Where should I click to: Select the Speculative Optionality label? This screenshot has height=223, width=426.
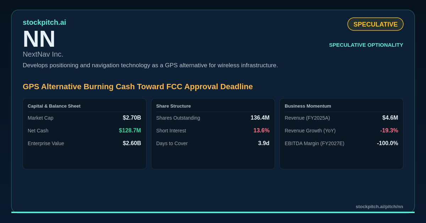pos(366,45)
